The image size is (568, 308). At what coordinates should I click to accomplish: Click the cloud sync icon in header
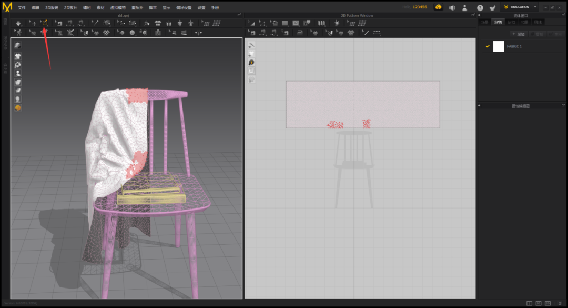pyautogui.click(x=438, y=7)
